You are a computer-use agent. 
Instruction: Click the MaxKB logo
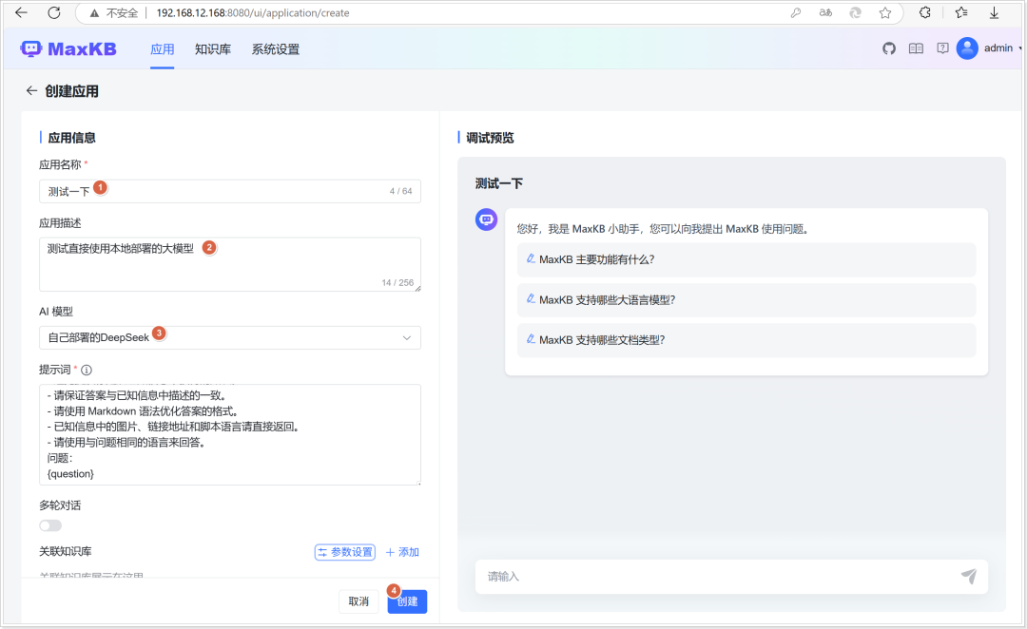pyautogui.click(x=68, y=49)
